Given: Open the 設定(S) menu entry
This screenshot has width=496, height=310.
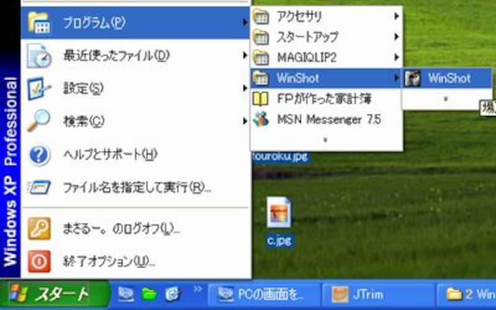Looking at the screenshot, I should pyautogui.click(x=136, y=89).
